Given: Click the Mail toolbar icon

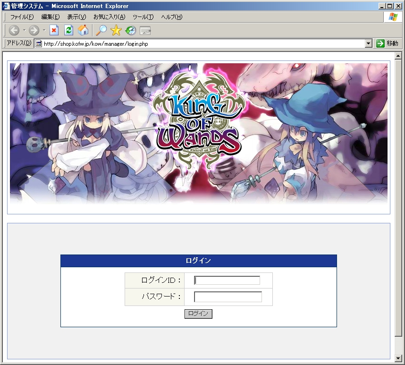Looking at the screenshot, I should pos(145,31).
